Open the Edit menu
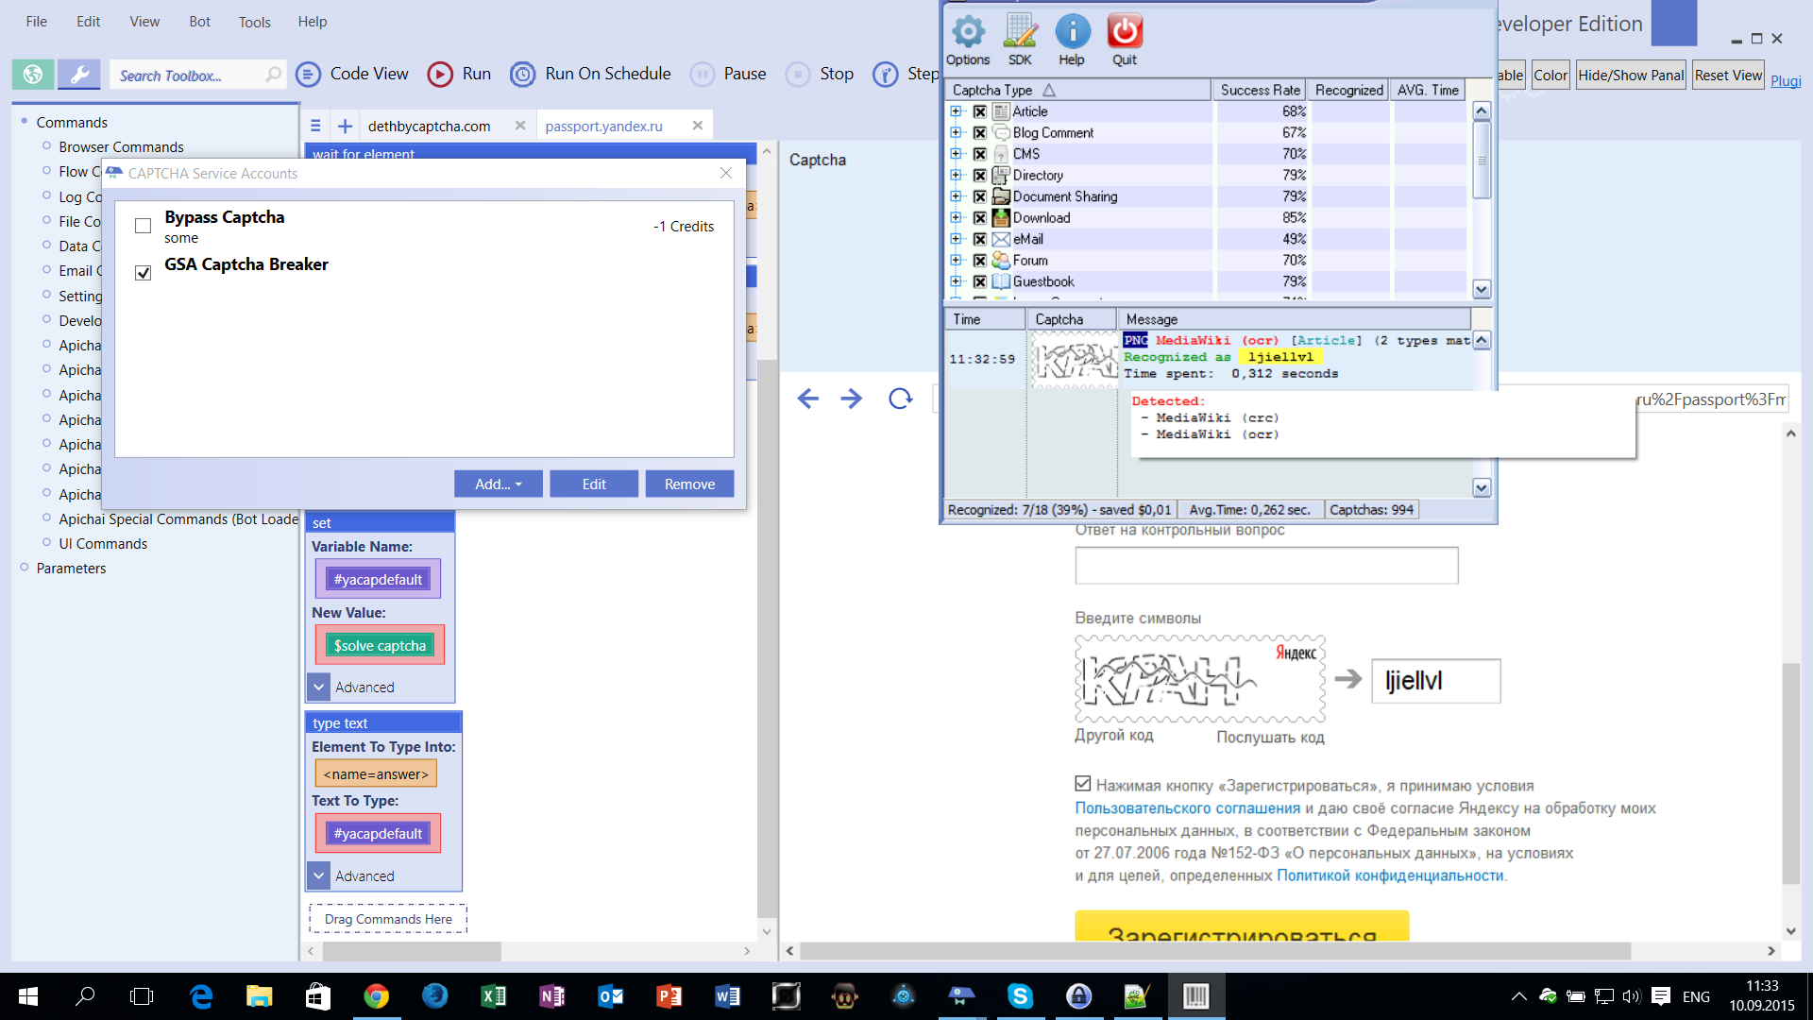Screen dimensions: 1813x1020 coord(88,21)
